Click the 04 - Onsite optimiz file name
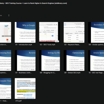This screenshot has height=104, width=104. [96, 45]
